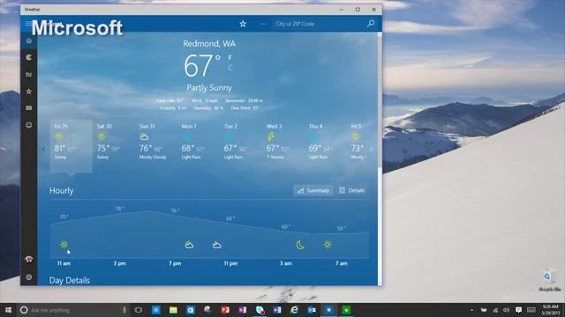Screen dimensions: 565x317
Task: Click the 11 am sun icon in hourly chart
Action: click(x=64, y=245)
